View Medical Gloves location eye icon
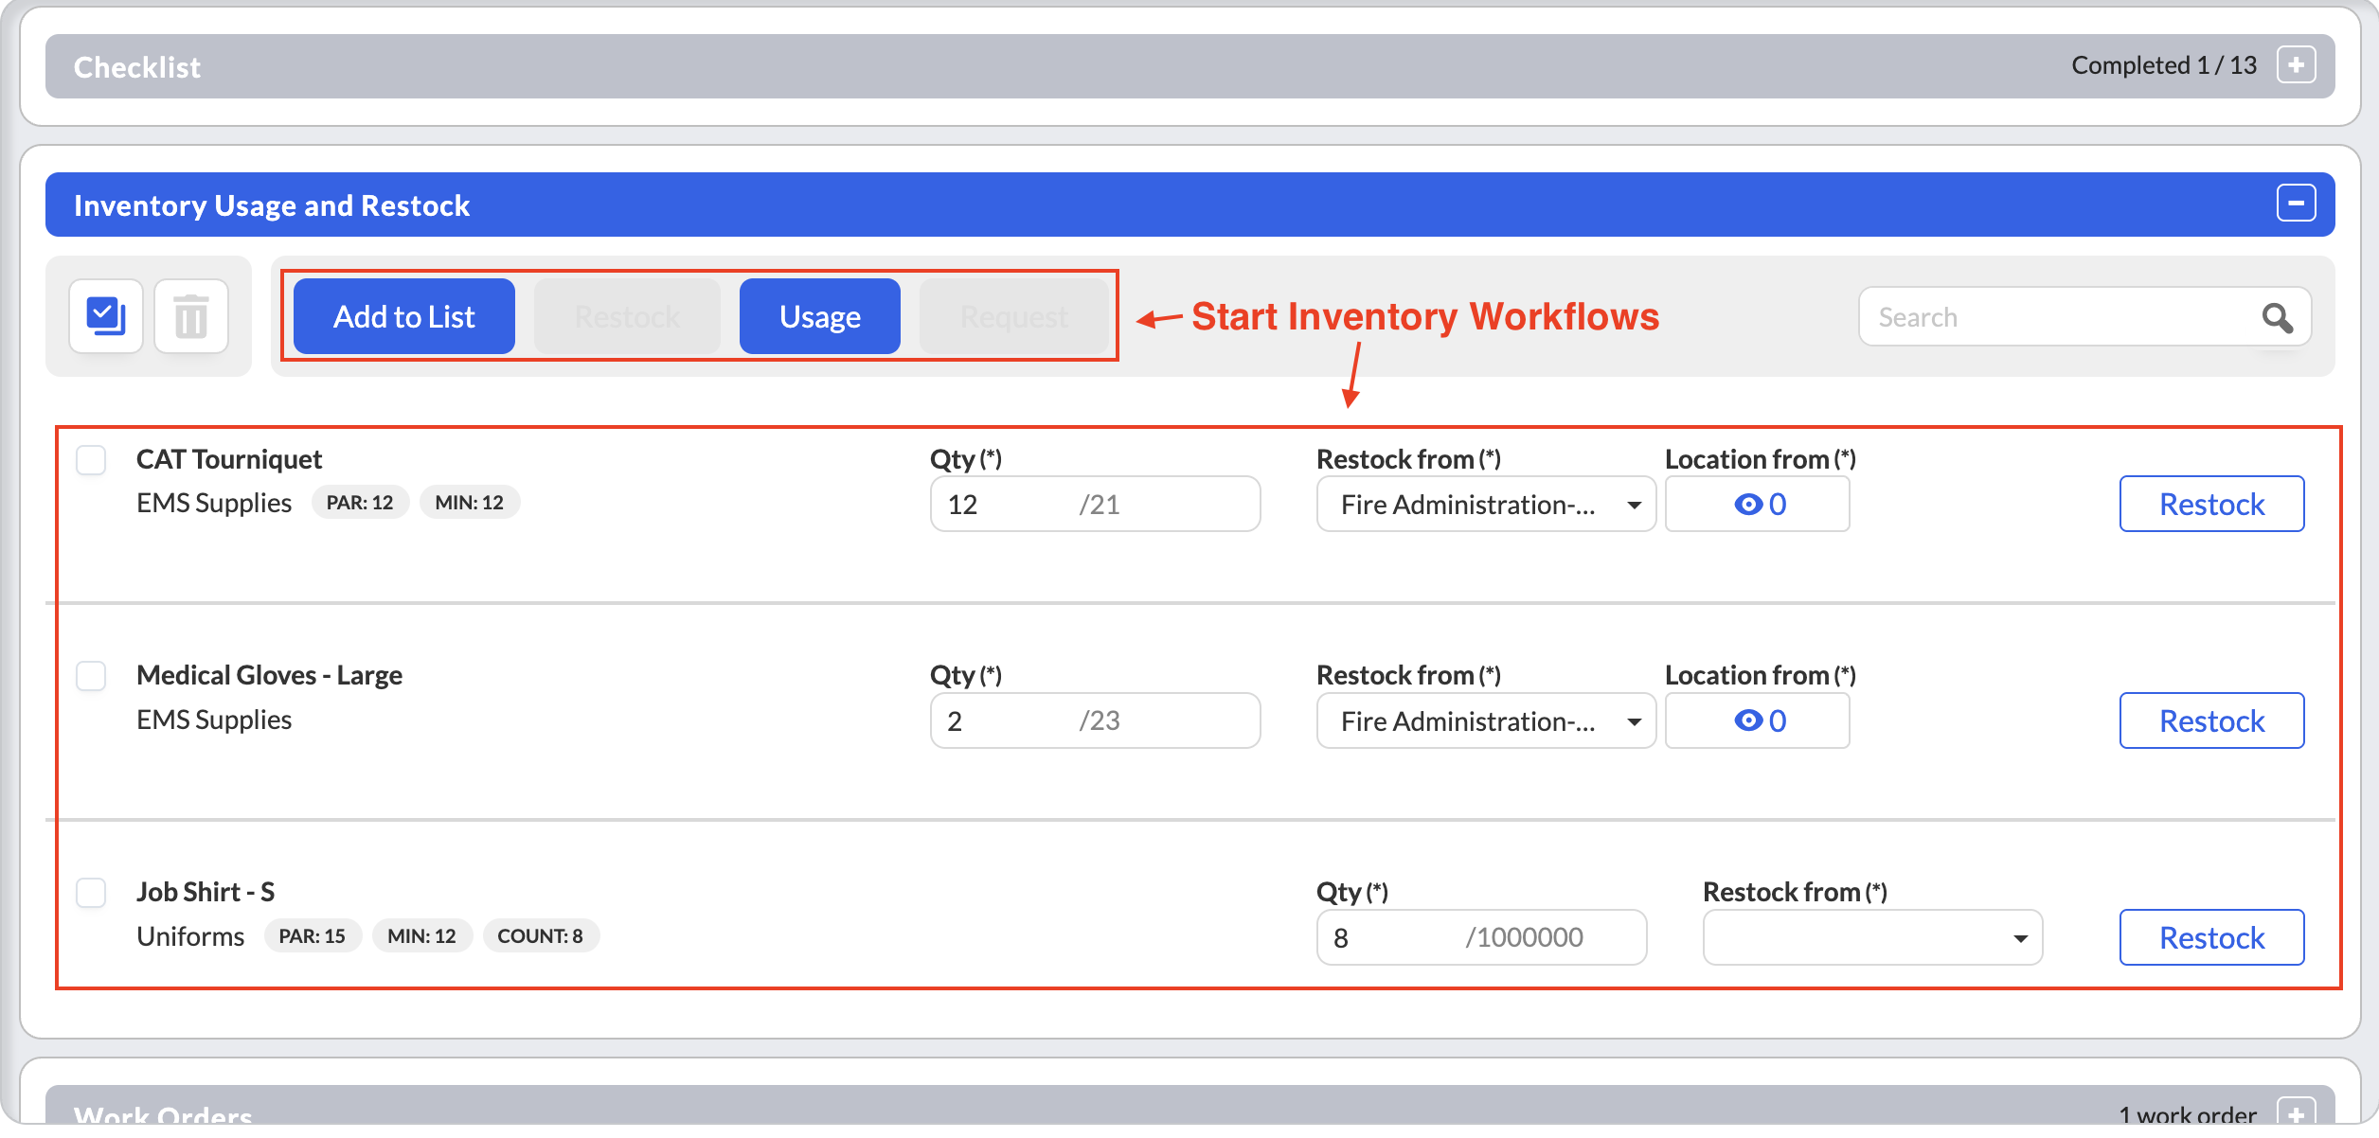The height and width of the screenshot is (1138, 2379). pos(1747,721)
